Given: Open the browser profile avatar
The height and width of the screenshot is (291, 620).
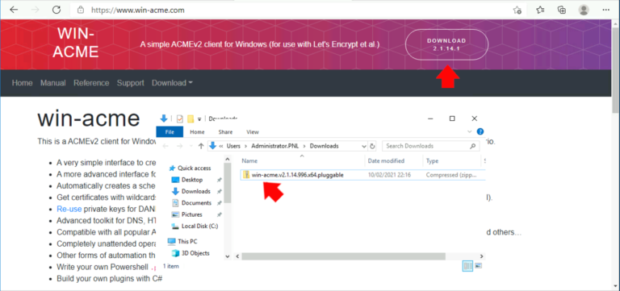Looking at the screenshot, I should pos(583,10).
